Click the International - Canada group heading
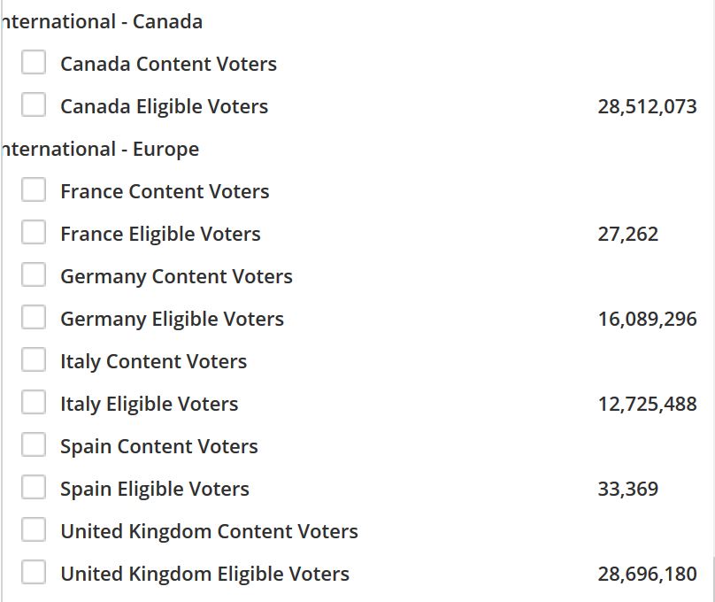 [x=102, y=21]
